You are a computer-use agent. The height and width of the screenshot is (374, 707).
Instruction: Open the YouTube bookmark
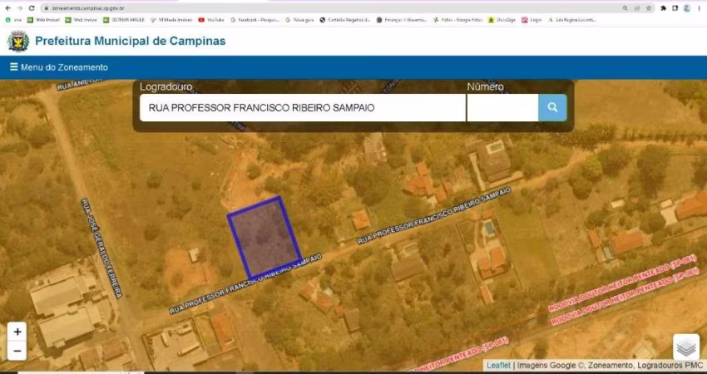click(211, 20)
